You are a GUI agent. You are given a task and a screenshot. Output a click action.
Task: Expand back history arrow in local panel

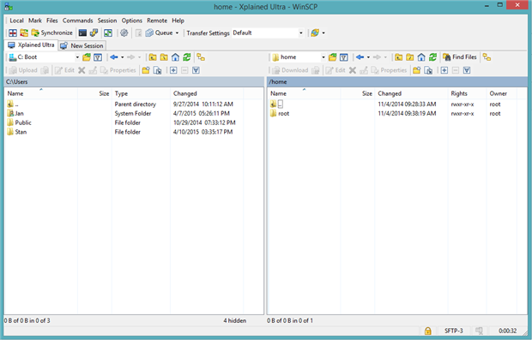point(122,57)
